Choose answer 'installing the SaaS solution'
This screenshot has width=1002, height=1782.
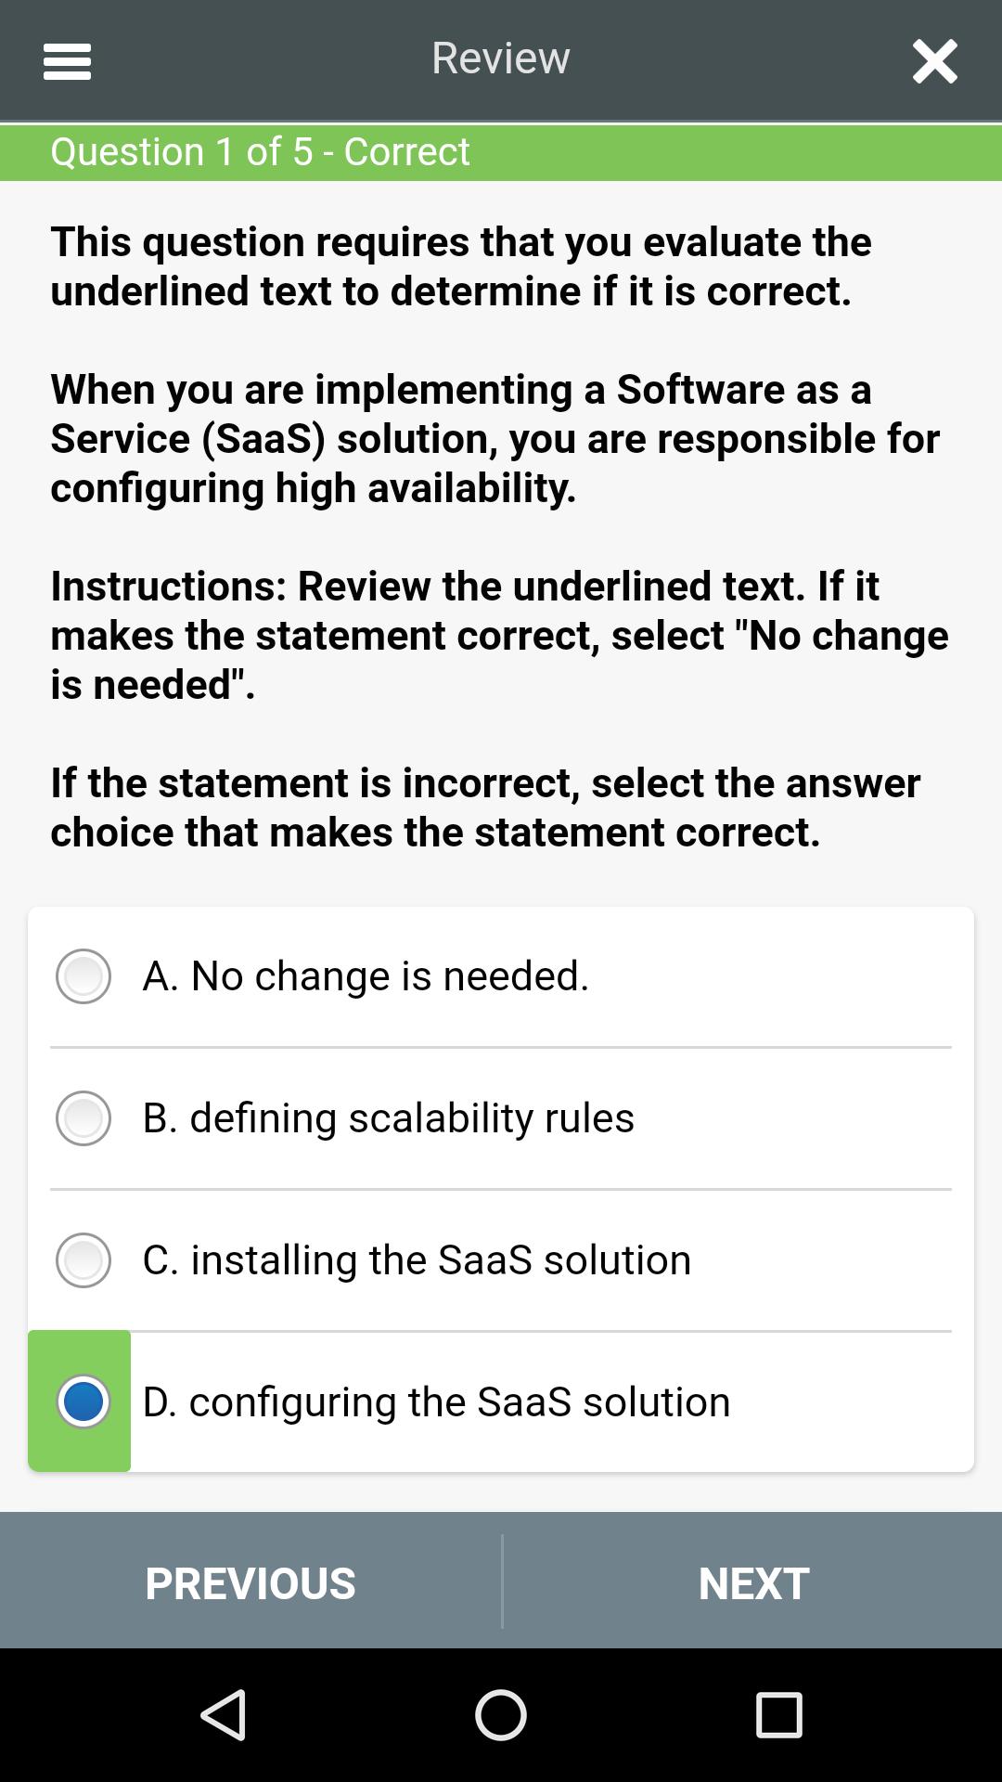pos(417,1260)
